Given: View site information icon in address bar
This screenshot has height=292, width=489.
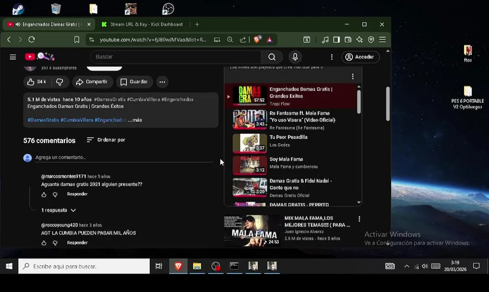Looking at the screenshot, I should [x=92, y=40].
